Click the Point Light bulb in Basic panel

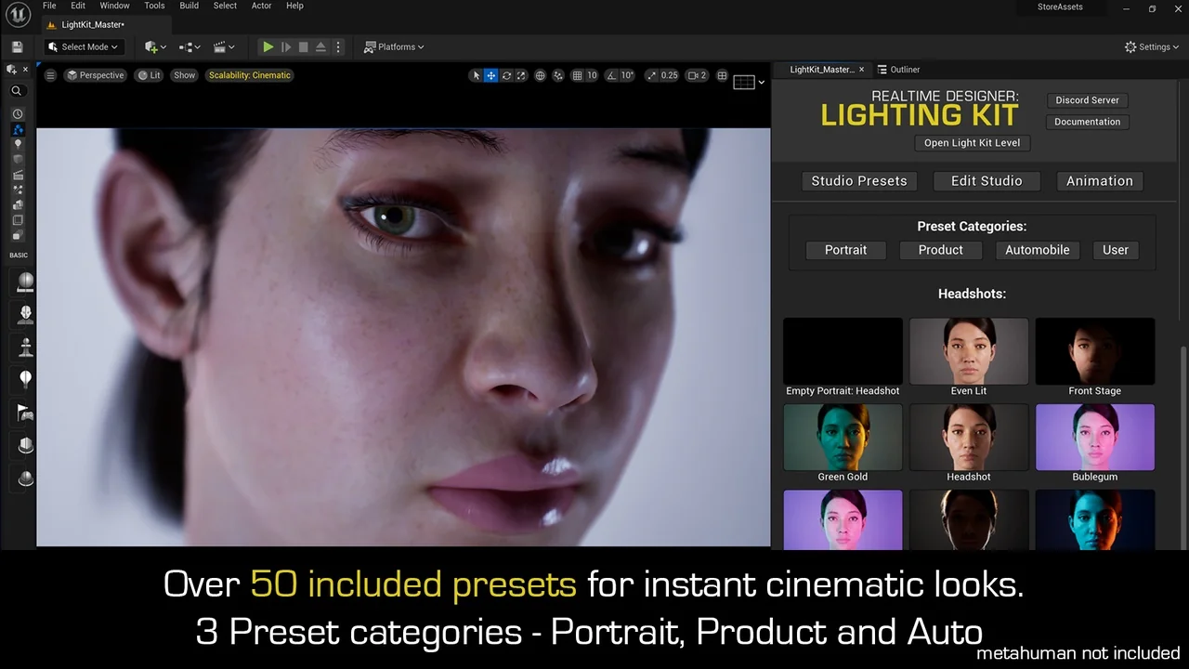point(25,378)
